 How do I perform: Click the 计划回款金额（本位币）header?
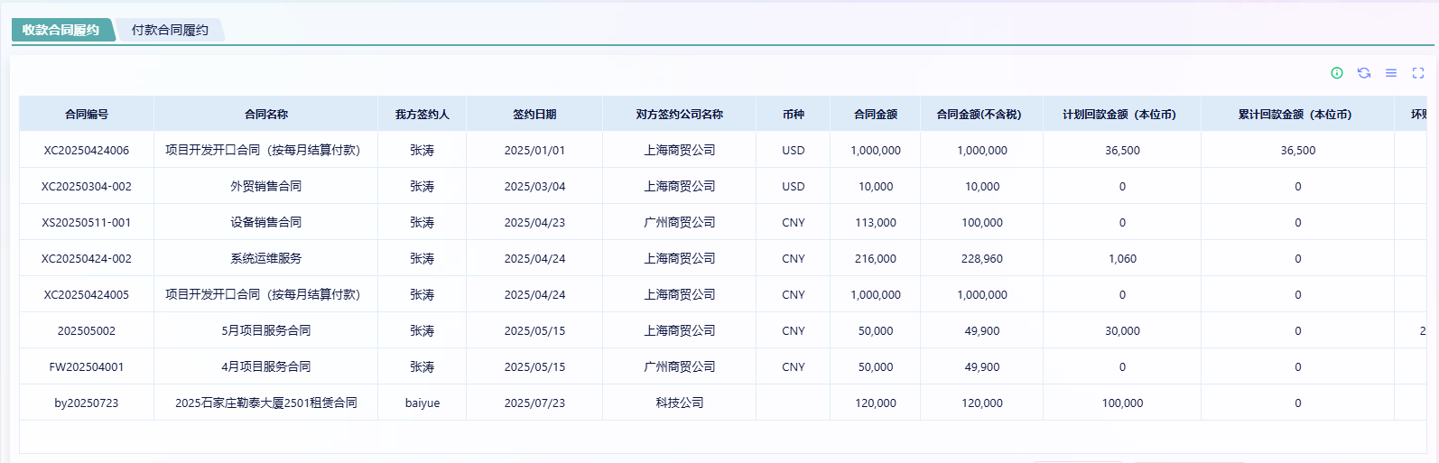click(1122, 115)
